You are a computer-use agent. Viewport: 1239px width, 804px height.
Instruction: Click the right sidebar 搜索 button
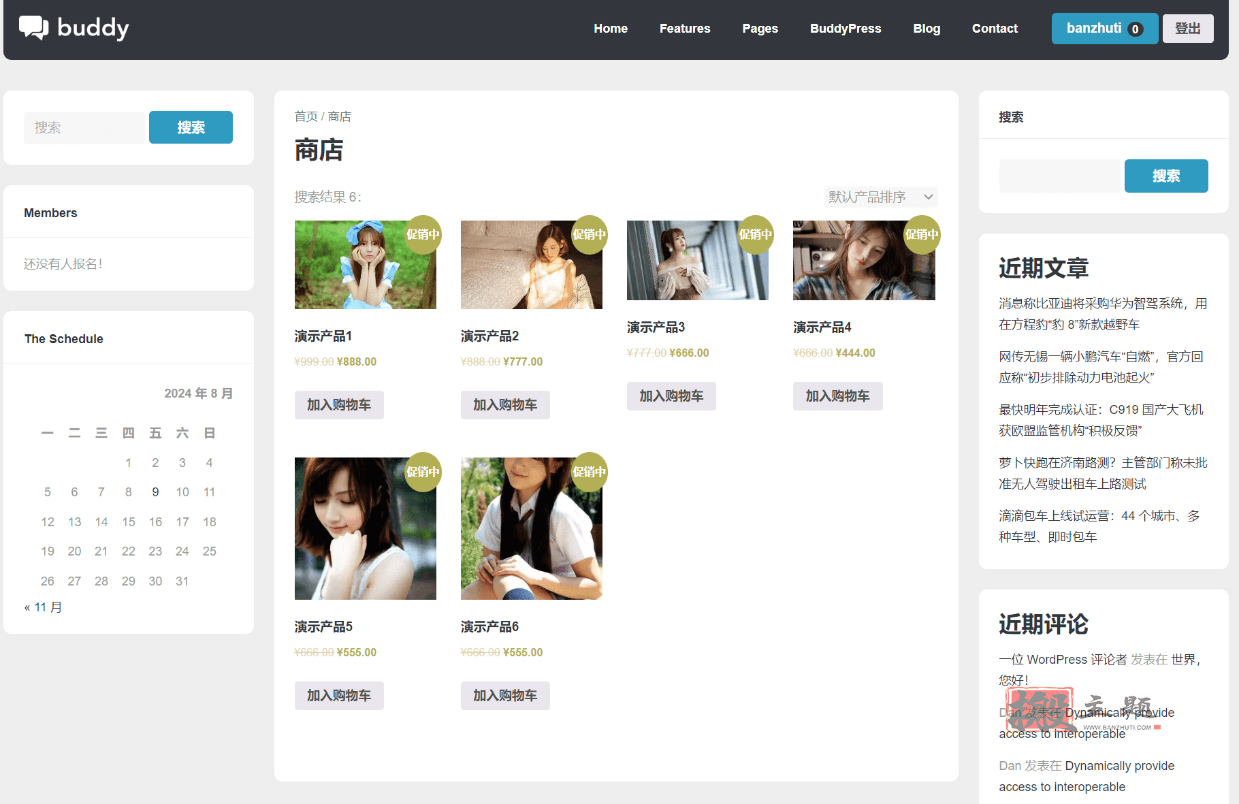pos(1166,176)
